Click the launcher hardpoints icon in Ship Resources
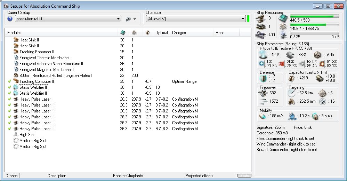 point(261,27)
